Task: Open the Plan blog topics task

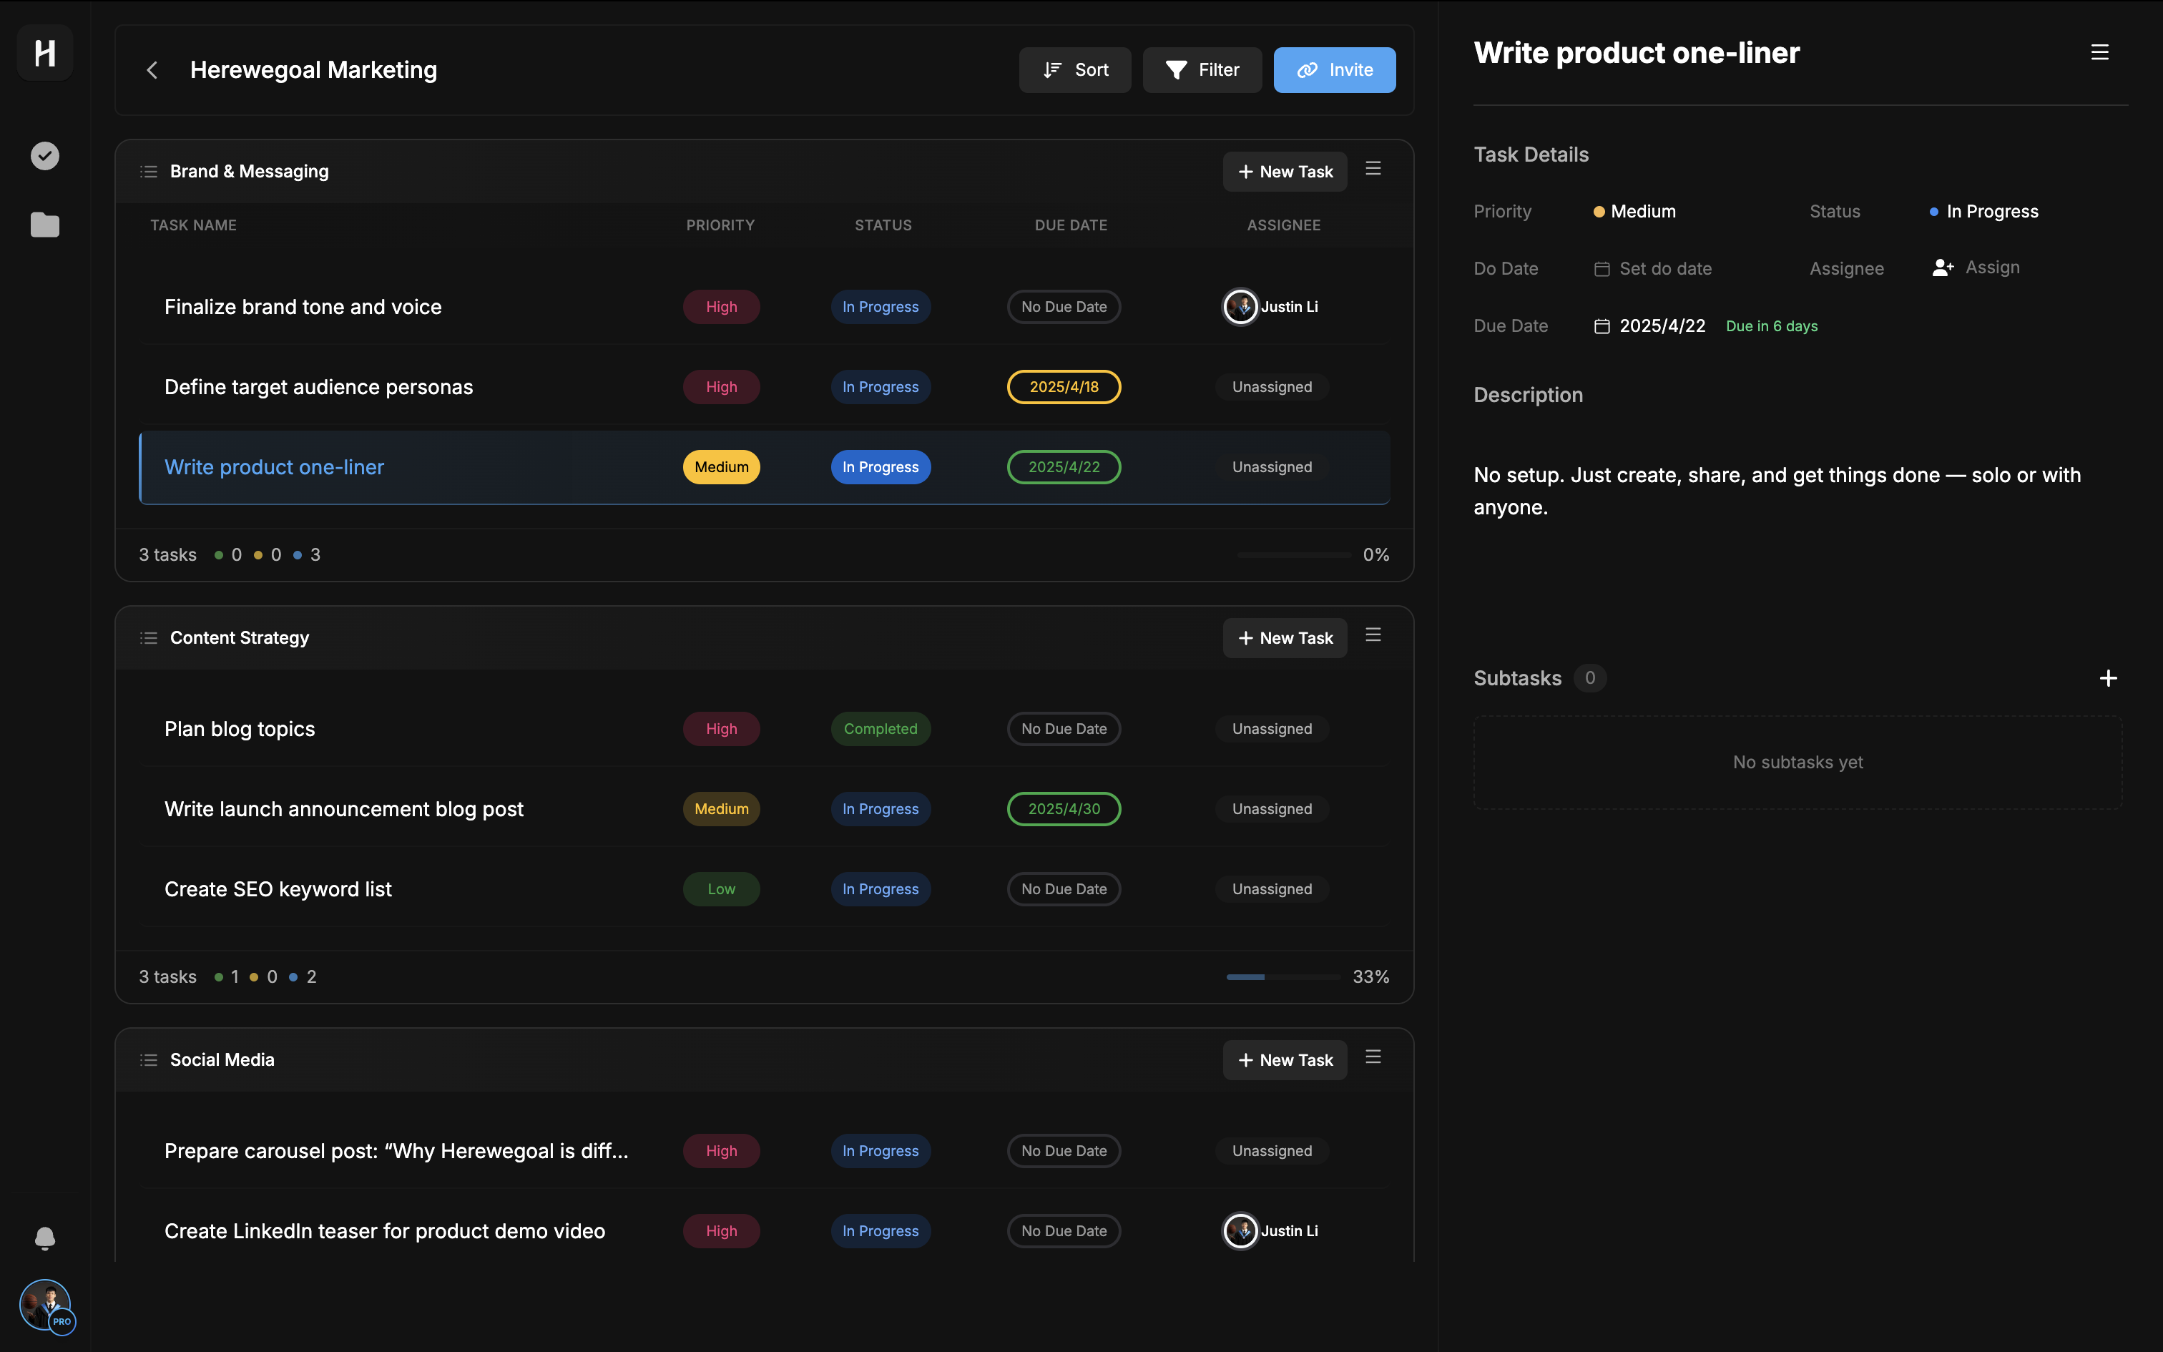Action: [240, 730]
